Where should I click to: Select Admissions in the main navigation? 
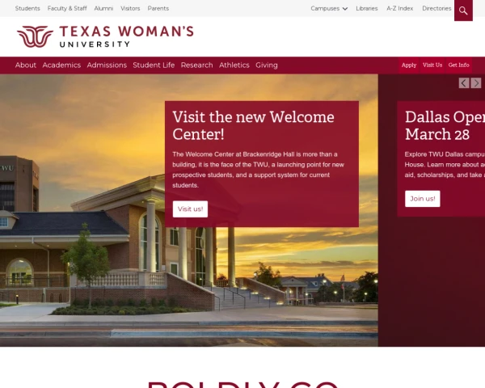[107, 65]
